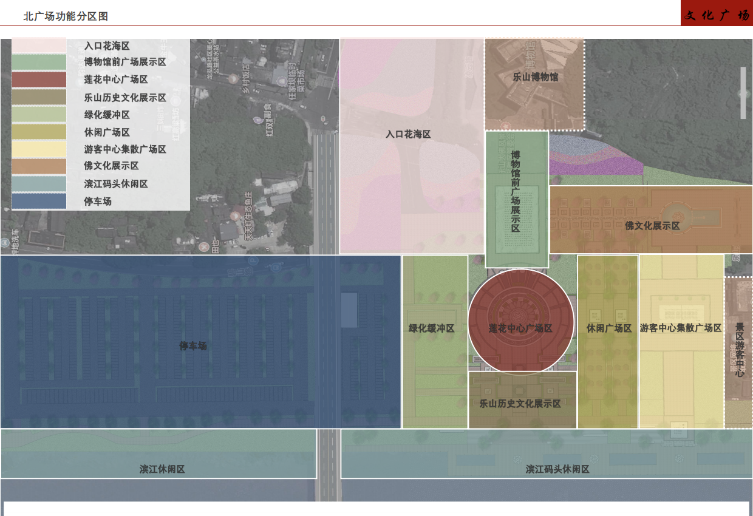Click the 入口花海区 label on the map

coord(408,134)
